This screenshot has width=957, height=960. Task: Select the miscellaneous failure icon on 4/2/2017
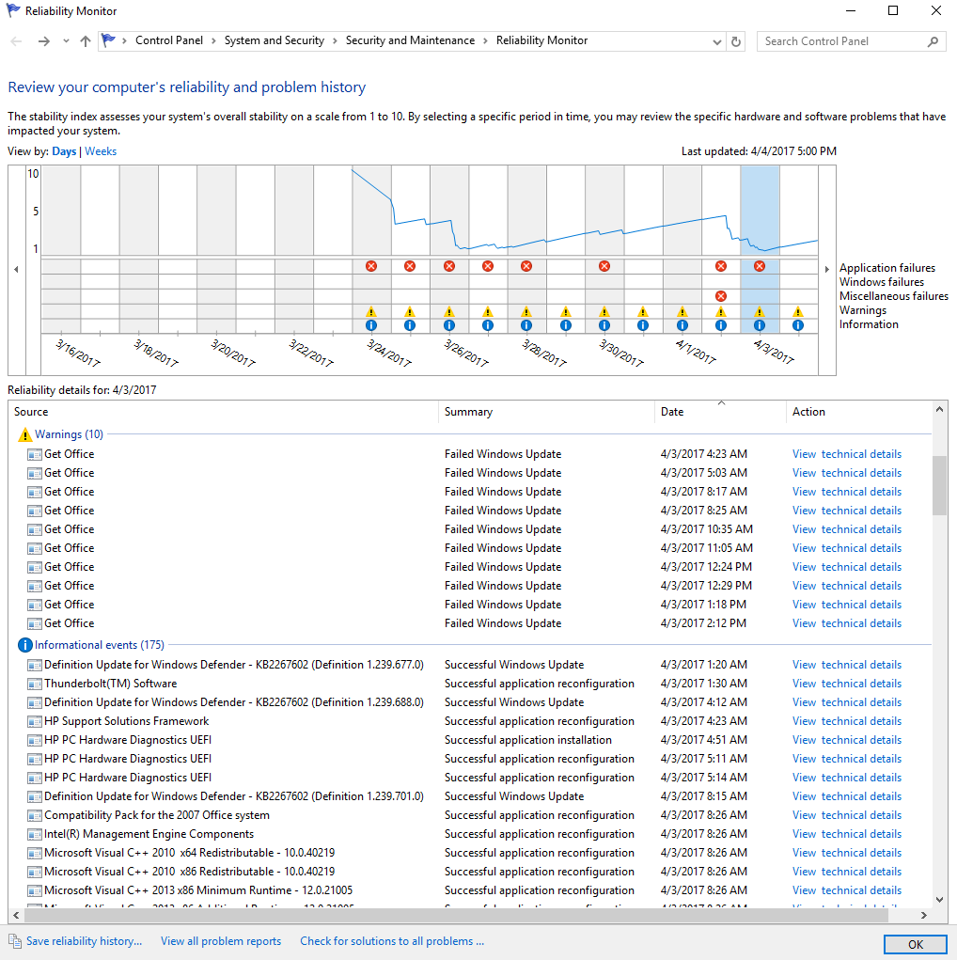[x=721, y=296]
